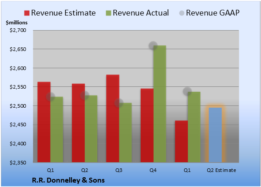This screenshot has height=187, width=261.
Task: Select the green actual bar above Q2
Action: [x=91, y=129]
